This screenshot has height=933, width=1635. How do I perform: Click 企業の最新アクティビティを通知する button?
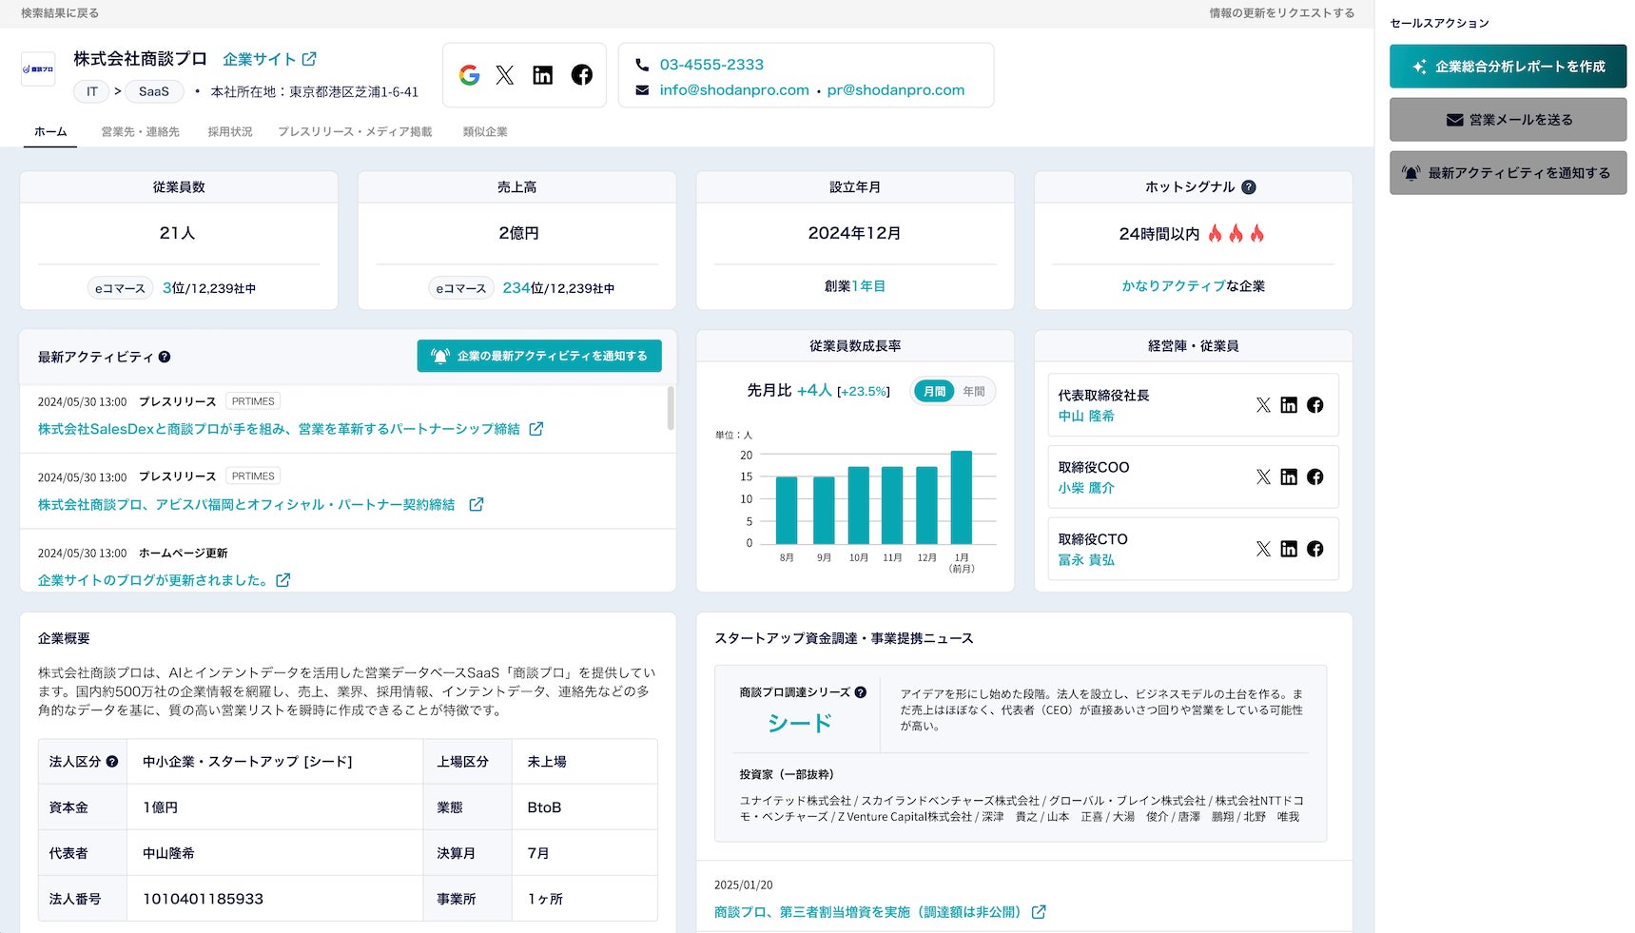click(539, 356)
